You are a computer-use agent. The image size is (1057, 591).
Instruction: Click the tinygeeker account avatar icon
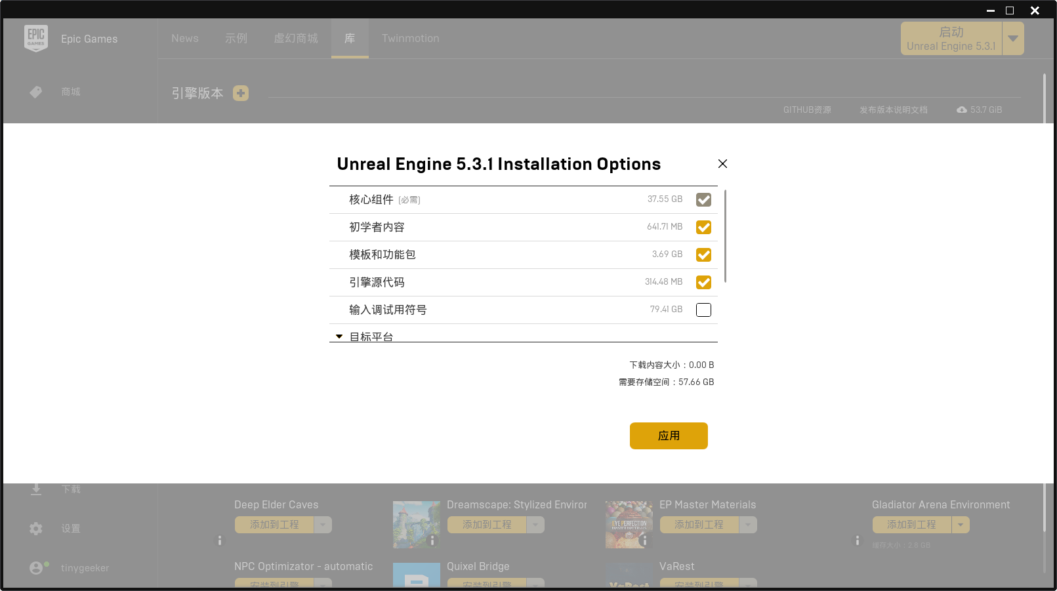pyautogui.click(x=37, y=567)
